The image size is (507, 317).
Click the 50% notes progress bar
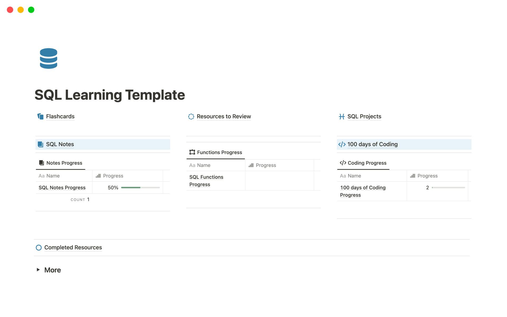coord(140,188)
